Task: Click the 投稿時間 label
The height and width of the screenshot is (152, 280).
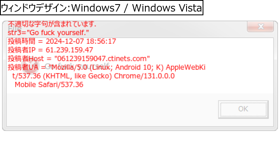Action: pos(21,41)
